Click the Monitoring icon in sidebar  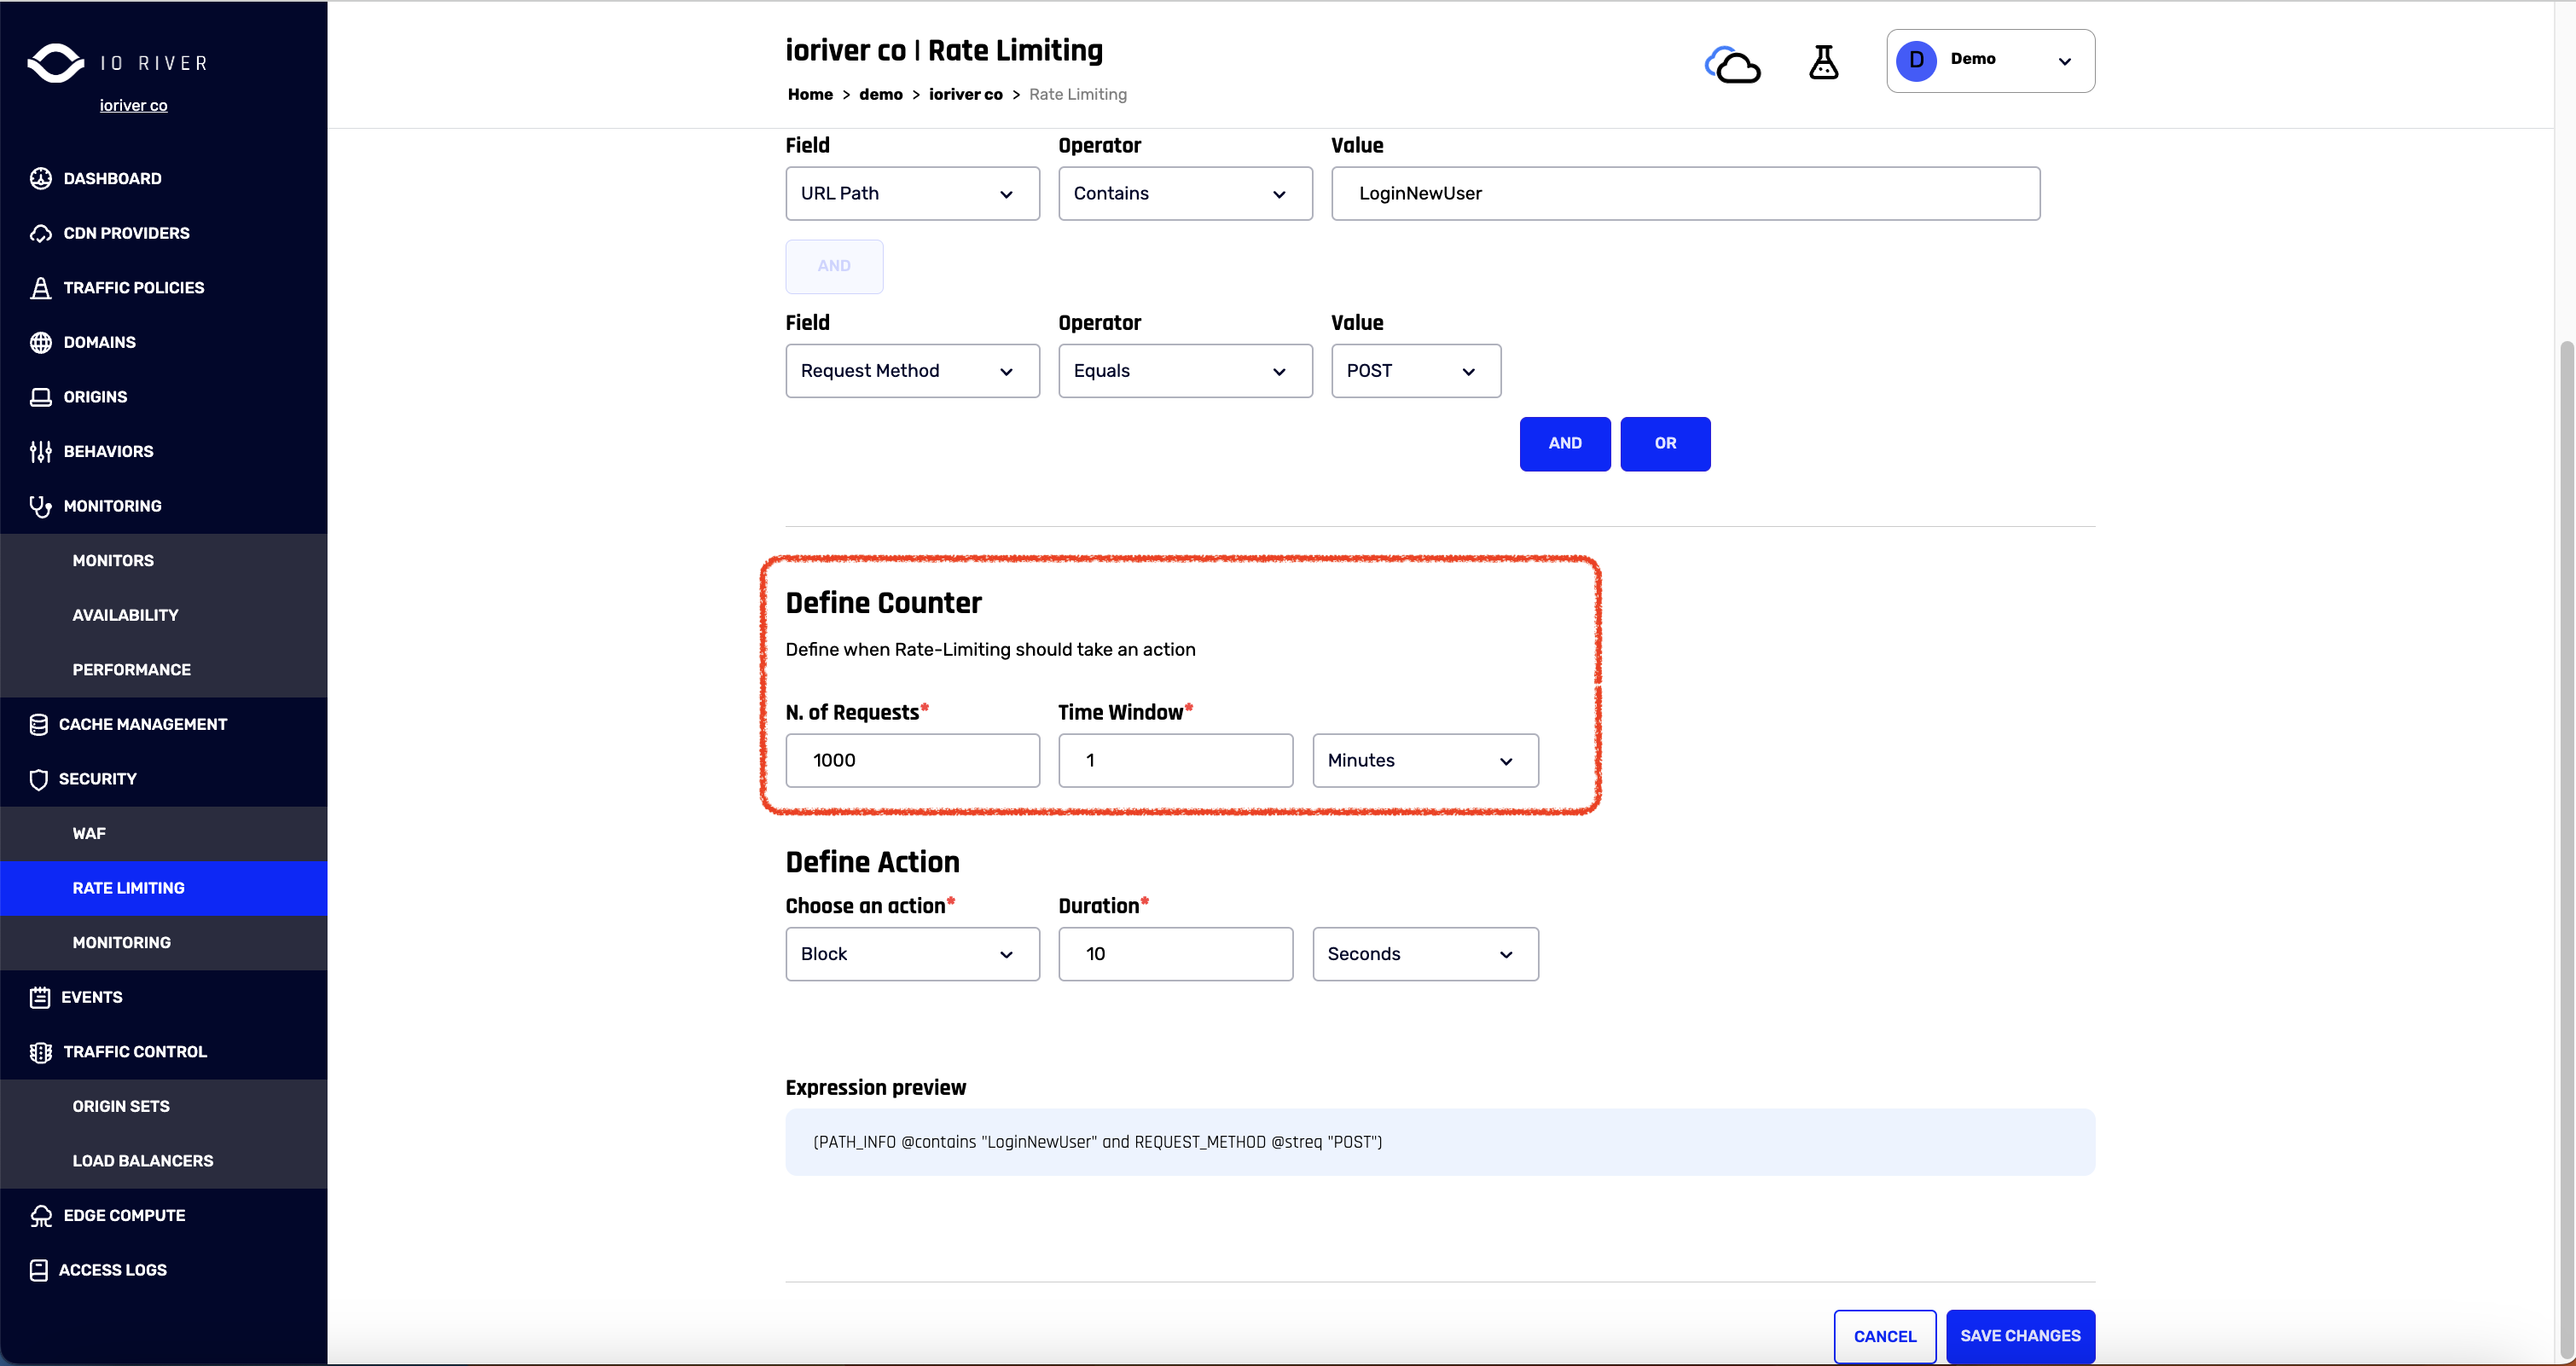pyautogui.click(x=39, y=506)
